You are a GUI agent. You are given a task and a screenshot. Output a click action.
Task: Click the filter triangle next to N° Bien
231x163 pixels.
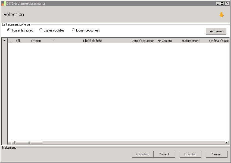point(53,41)
